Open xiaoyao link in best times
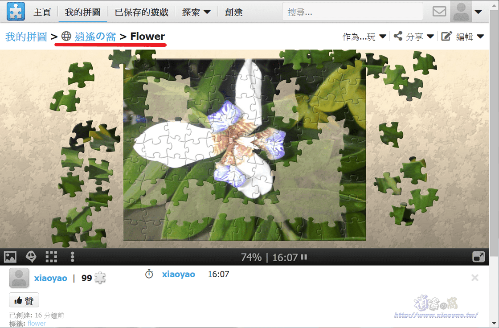Screen dimensions: 499x328 pyautogui.click(x=179, y=274)
